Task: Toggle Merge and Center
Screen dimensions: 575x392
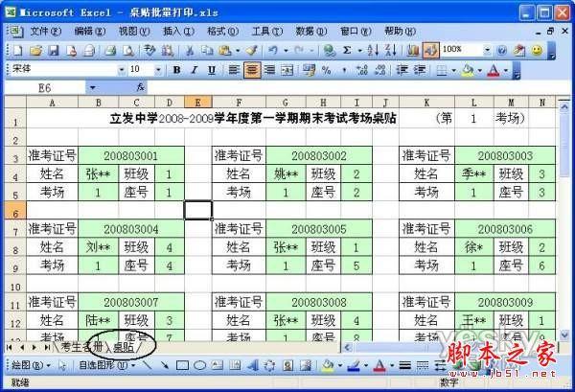Action: 287,70
